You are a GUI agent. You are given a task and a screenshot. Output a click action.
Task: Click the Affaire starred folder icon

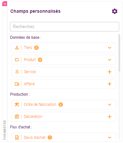tap(17, 84)
